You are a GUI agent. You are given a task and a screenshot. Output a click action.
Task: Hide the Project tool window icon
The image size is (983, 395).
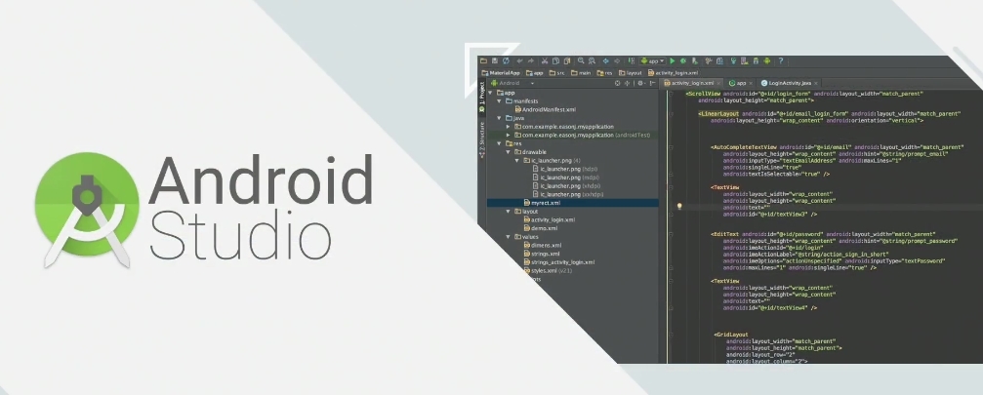click(x=653, y=83)
